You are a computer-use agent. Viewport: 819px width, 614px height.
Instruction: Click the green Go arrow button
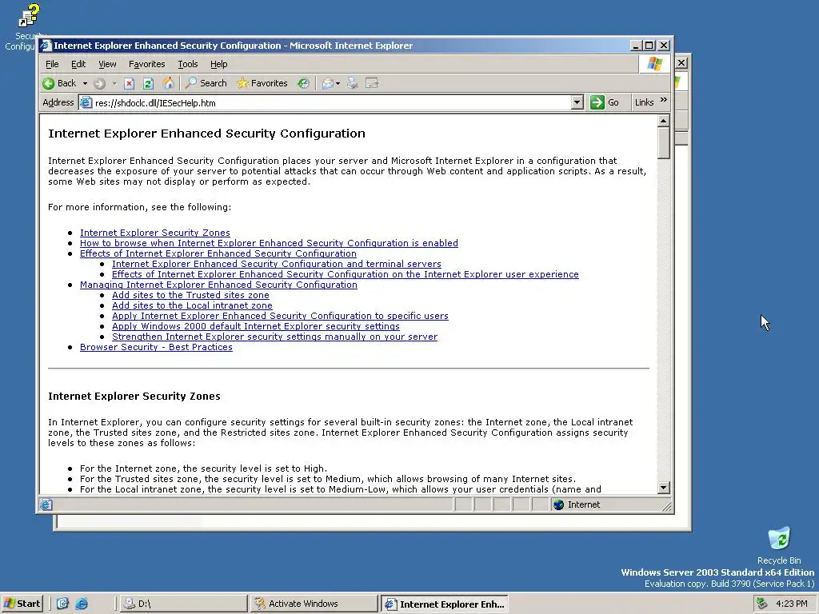597,102
